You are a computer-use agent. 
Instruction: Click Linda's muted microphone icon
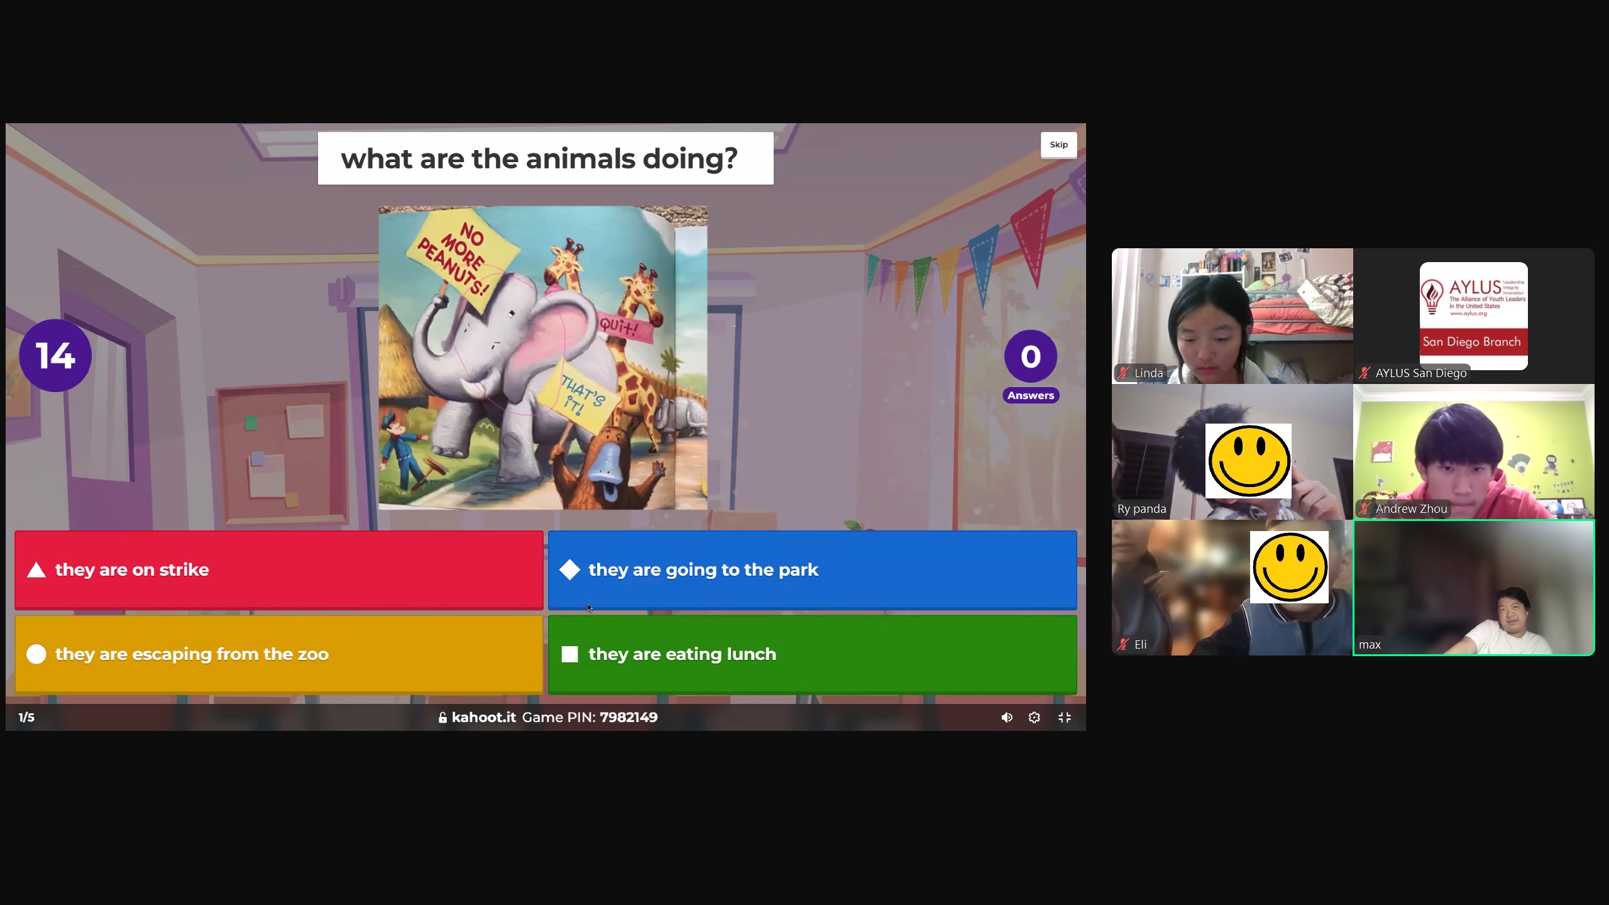1123,373
